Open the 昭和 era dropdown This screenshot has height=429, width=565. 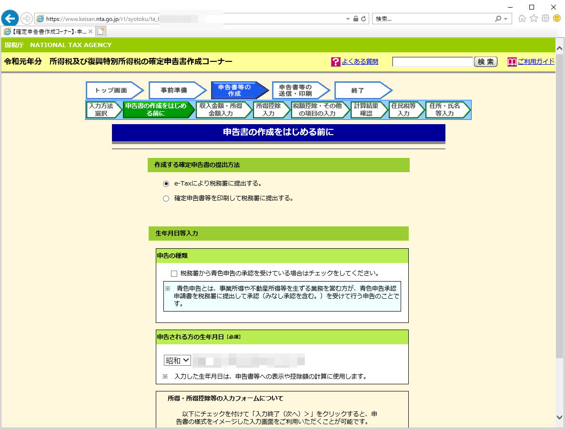click(177, 361)
